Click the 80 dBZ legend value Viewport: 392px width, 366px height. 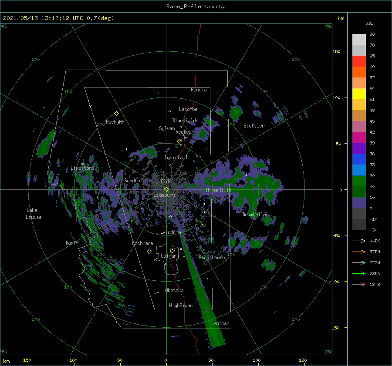coord(372,34)
